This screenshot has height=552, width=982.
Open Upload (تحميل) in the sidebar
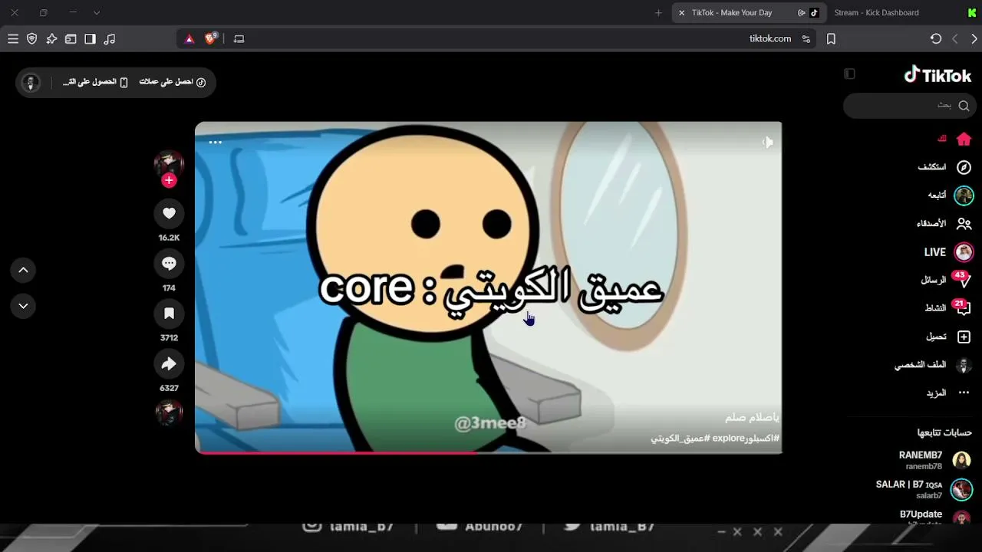948,337
